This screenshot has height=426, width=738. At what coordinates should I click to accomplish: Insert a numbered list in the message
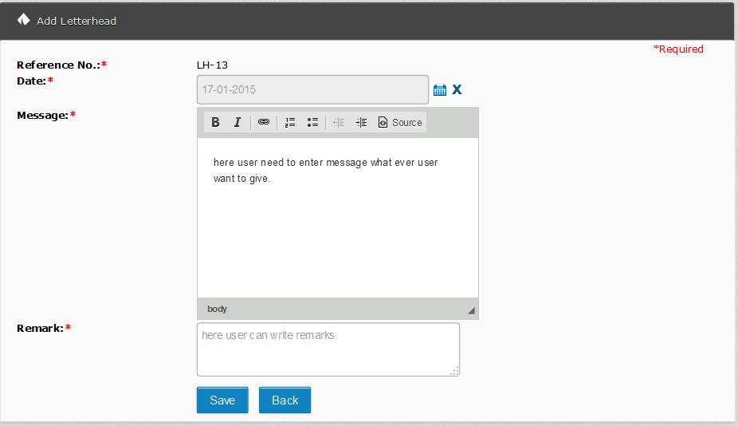tap(290, 122)
